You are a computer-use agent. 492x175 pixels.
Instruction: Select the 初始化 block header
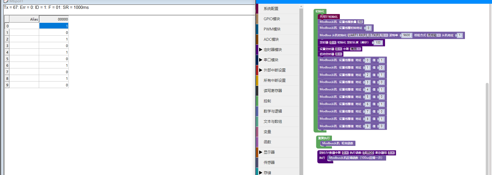pos(320,11)
